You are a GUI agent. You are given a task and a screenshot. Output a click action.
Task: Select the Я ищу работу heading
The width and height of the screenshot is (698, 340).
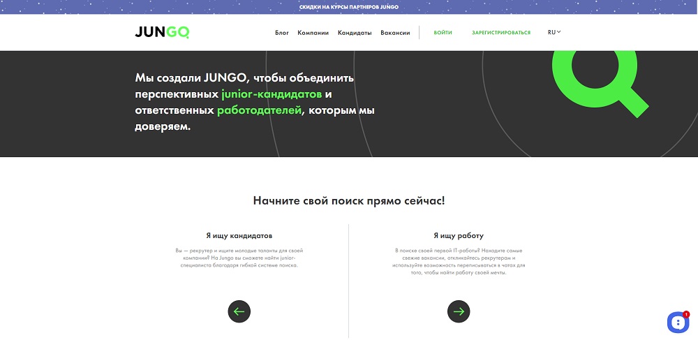pyautogui.click(x=459, y=235)
